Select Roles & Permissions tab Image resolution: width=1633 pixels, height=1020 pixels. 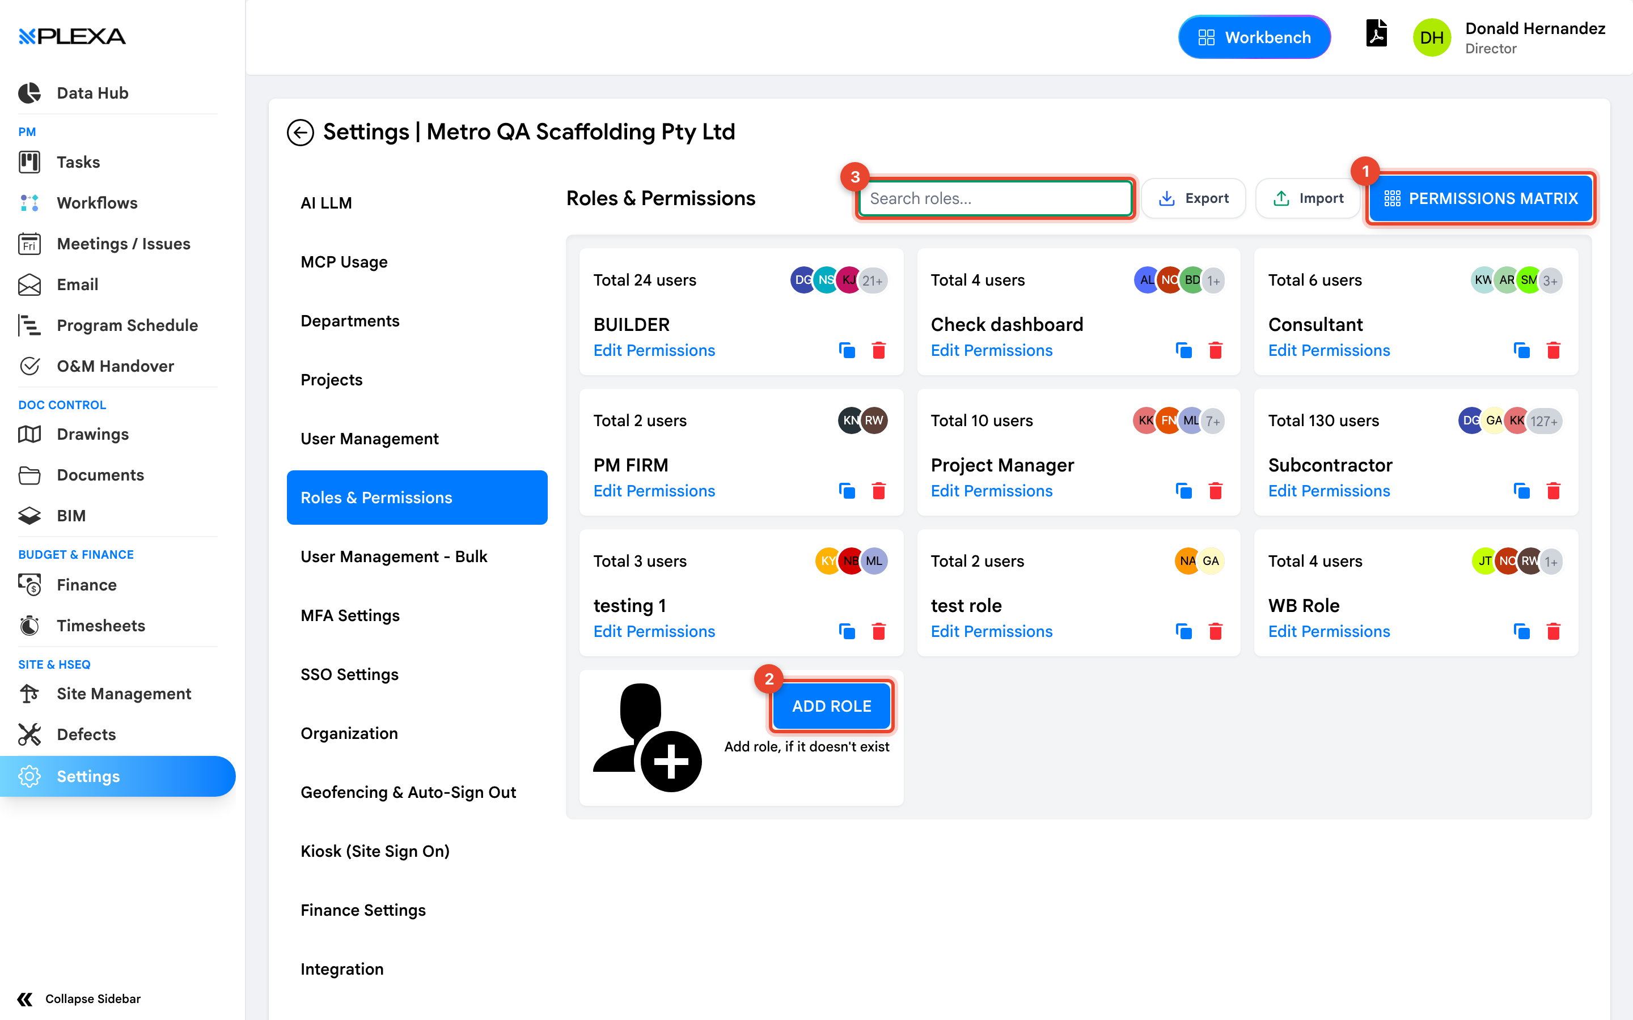417,497
